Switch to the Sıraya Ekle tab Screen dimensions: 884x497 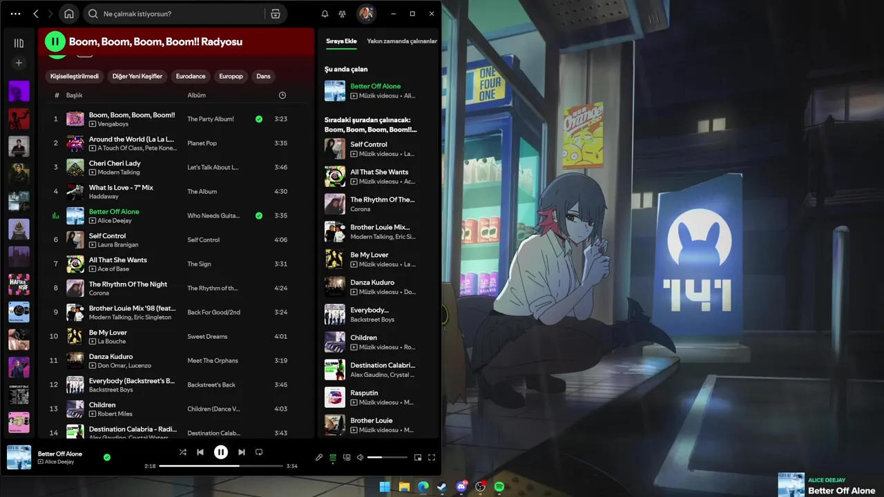tap(341, 41)
